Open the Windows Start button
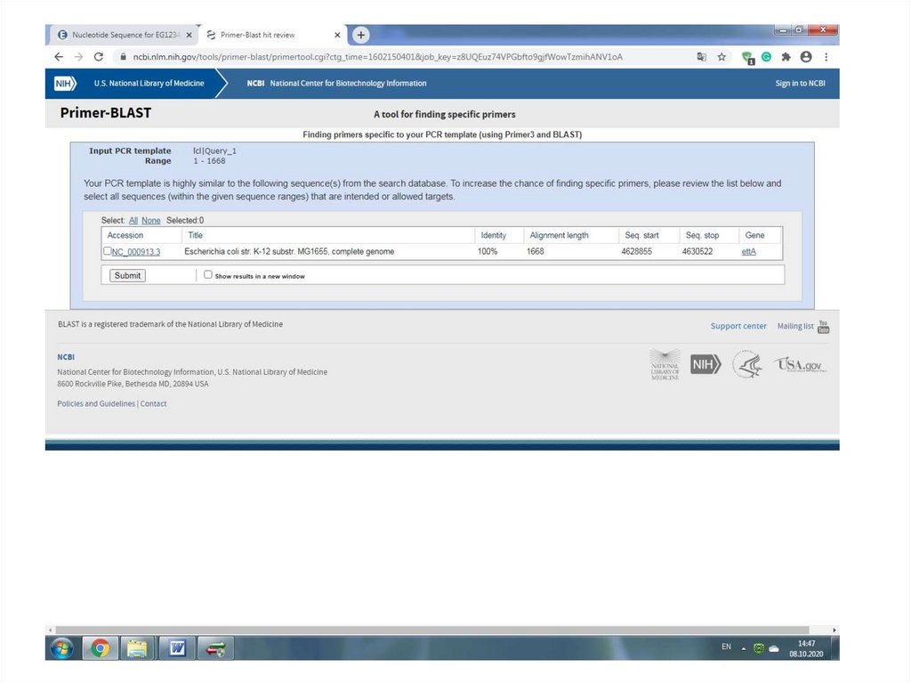The height and width of the screenshot is (683, 911). point(61,648)
